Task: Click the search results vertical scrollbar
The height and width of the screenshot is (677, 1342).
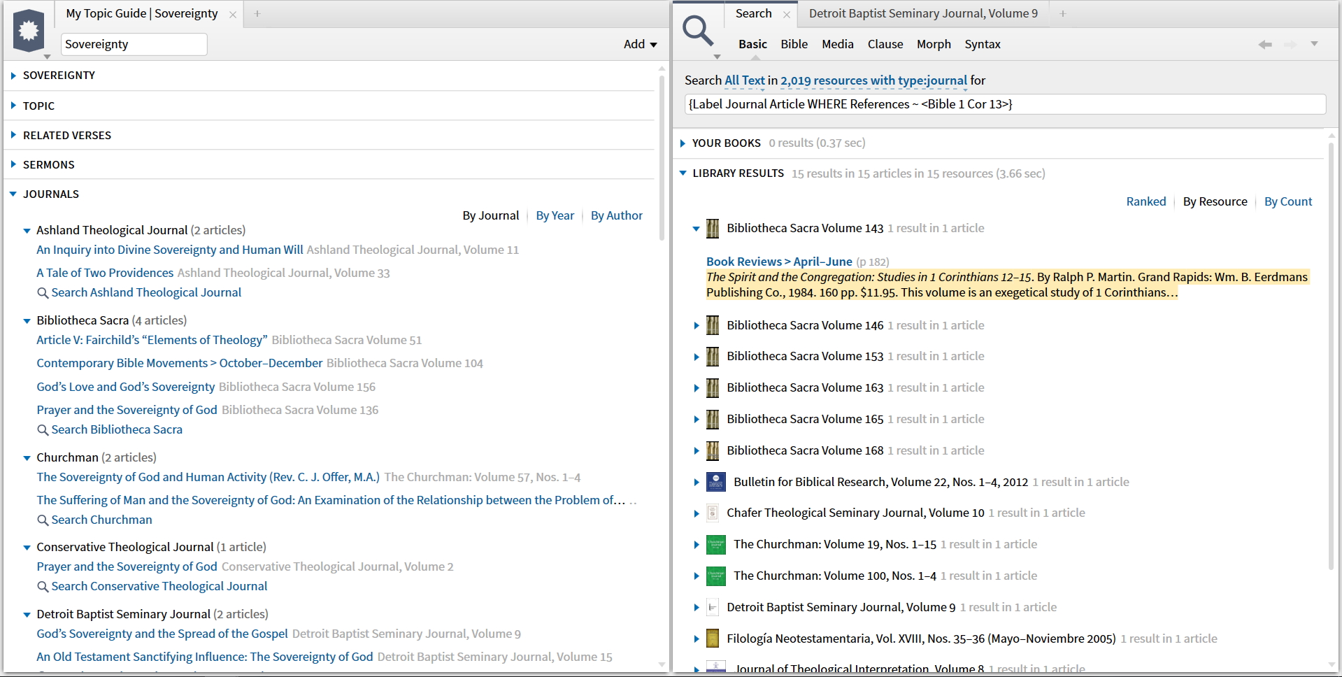Action: point(1332,356)
